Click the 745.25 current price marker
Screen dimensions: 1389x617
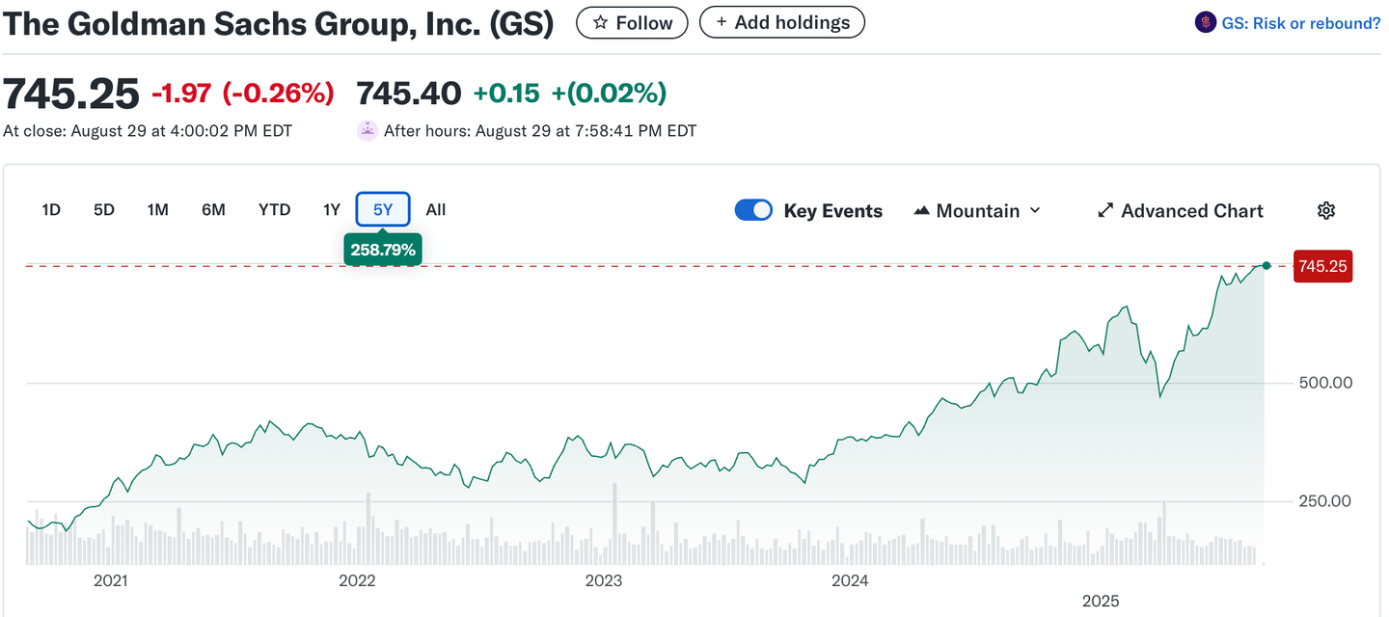pyautogui.click(x=1322, y=267)
